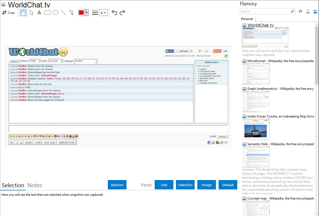Image resolution: width=319 pixels, height=216 pixels.
Task: Click the search magnifier icon
Action: [293, 11]
